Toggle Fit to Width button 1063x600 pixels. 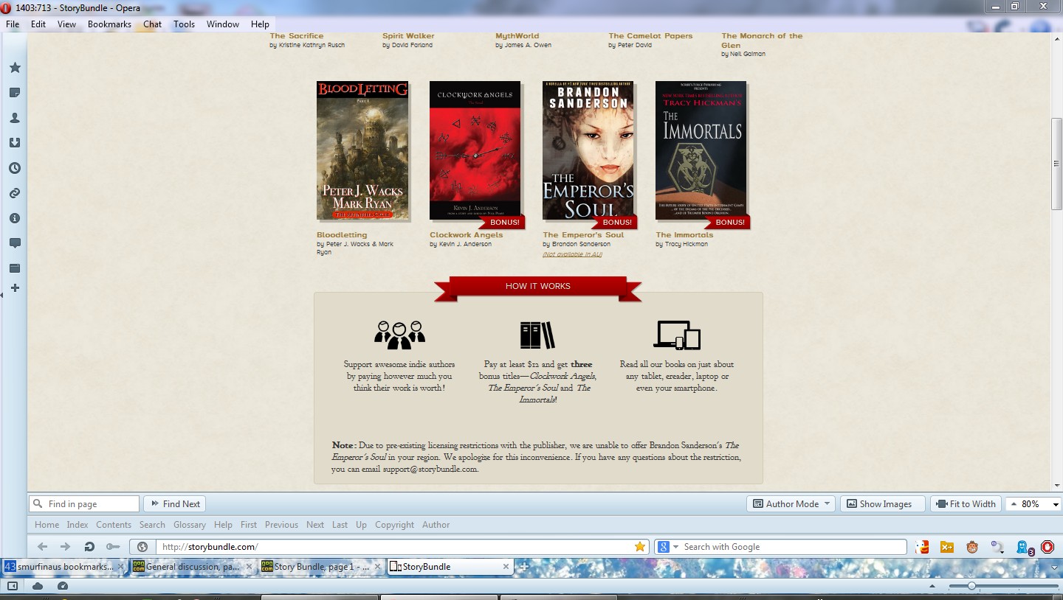click(x=966, y=504)
